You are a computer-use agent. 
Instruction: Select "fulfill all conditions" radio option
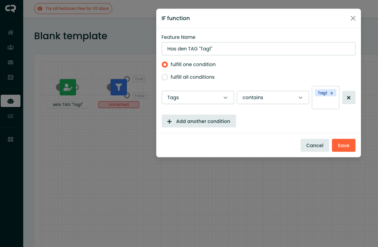tap(165, 77)
